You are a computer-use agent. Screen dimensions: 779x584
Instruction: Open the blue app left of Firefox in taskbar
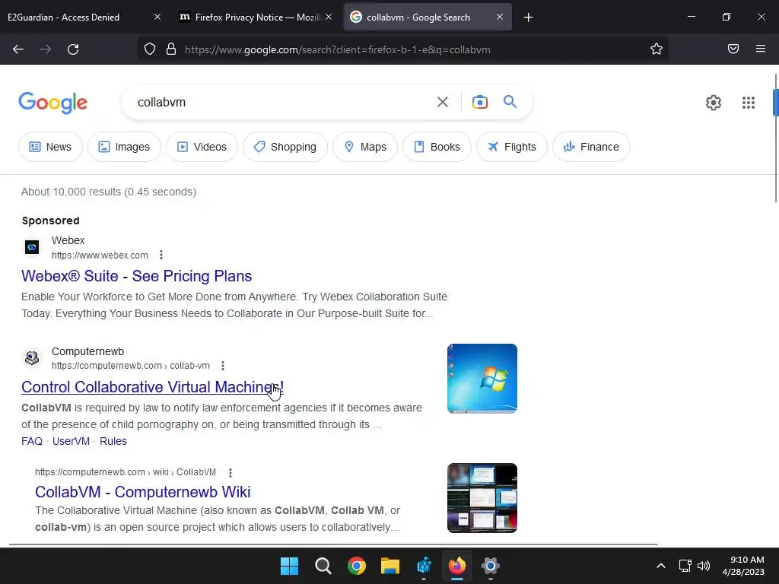424,566
